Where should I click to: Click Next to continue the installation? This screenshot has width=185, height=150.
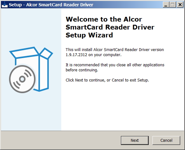point(134,140)
